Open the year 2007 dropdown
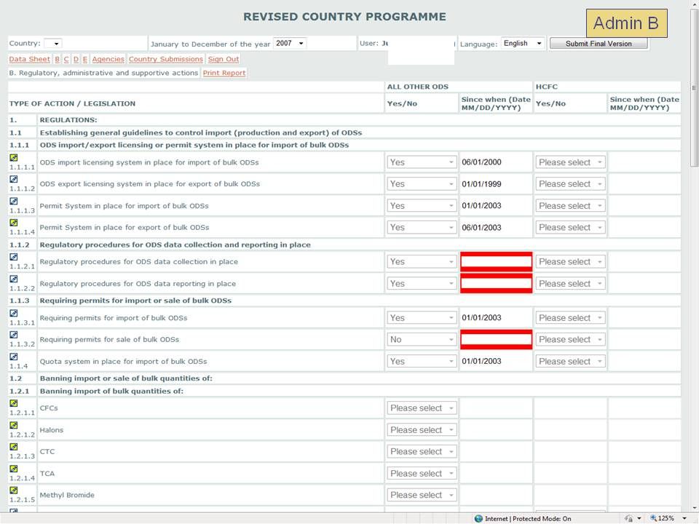699x524 pixels. 290,43
